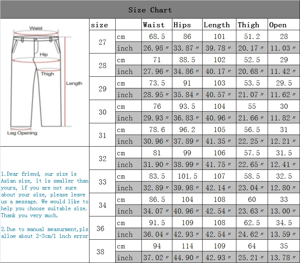Select size 28 row label
Image resolution: width=300 pixels, height=263 pixels.
(102, 65)
